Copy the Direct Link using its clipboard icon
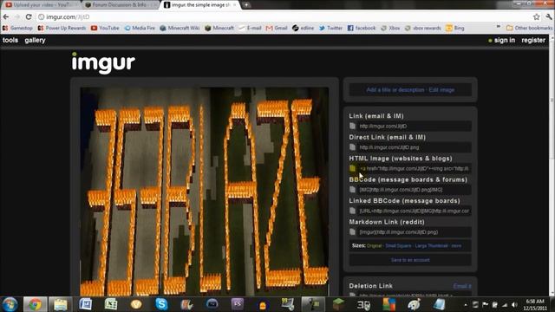Image resolution: width=555 pixels, height=312 pixels. (x=353, y=147)
